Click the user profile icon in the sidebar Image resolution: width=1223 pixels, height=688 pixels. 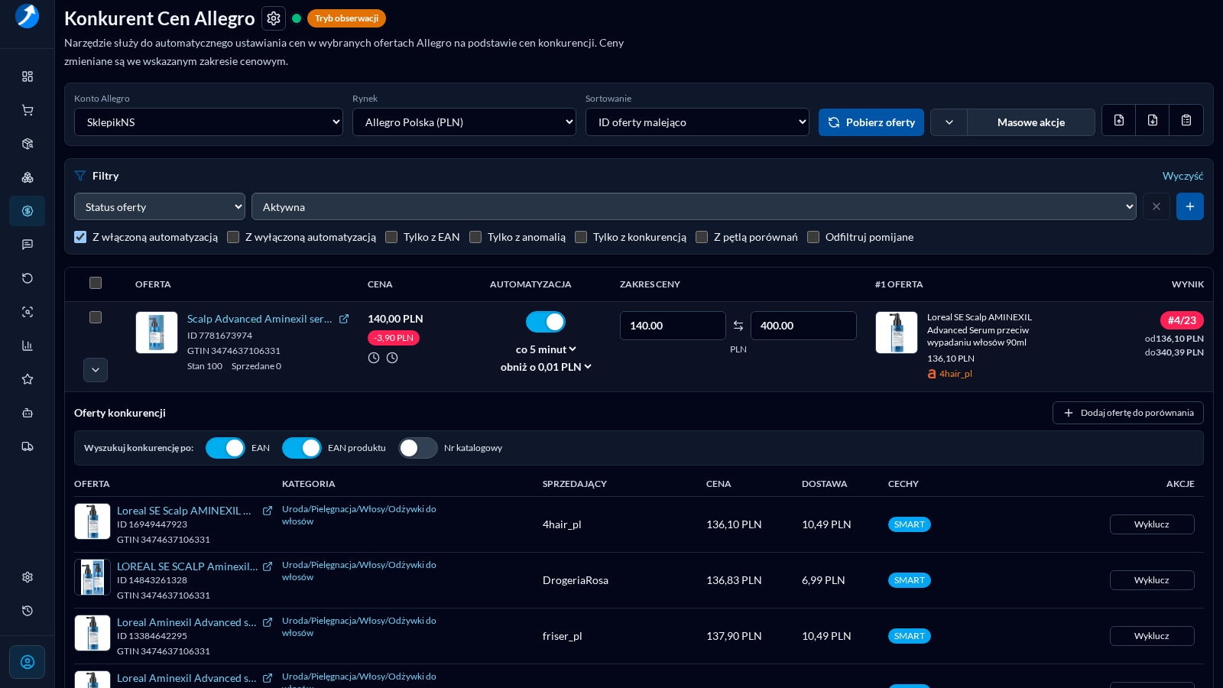point(28,662)
